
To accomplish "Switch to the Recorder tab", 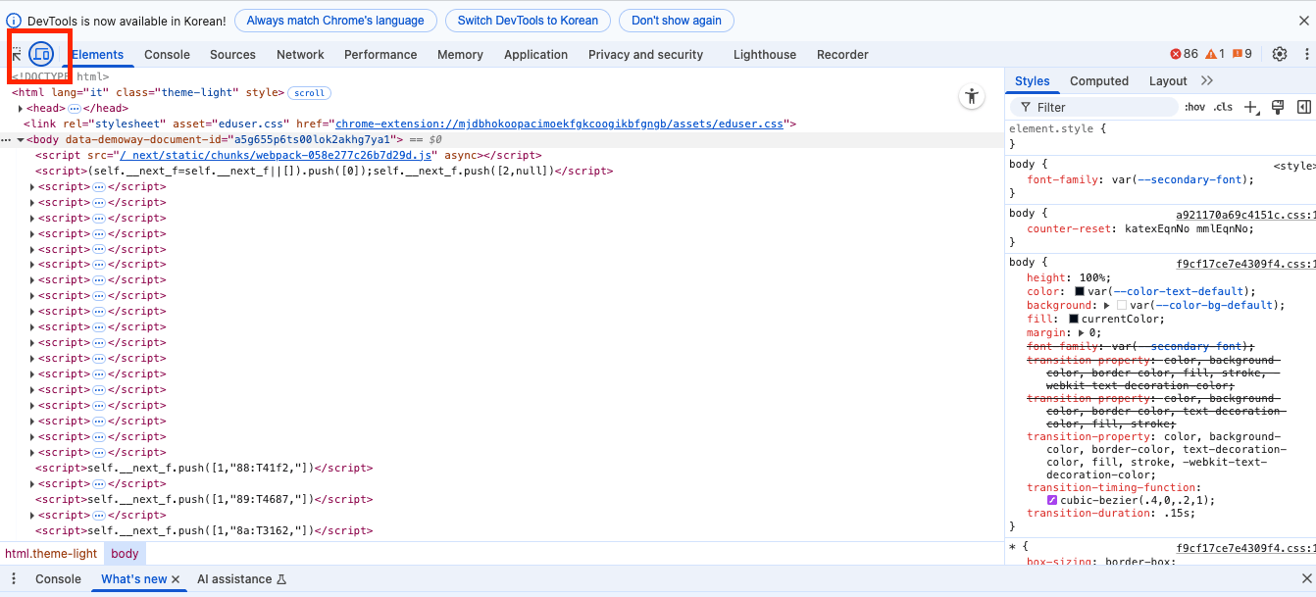I will (842, 55).
